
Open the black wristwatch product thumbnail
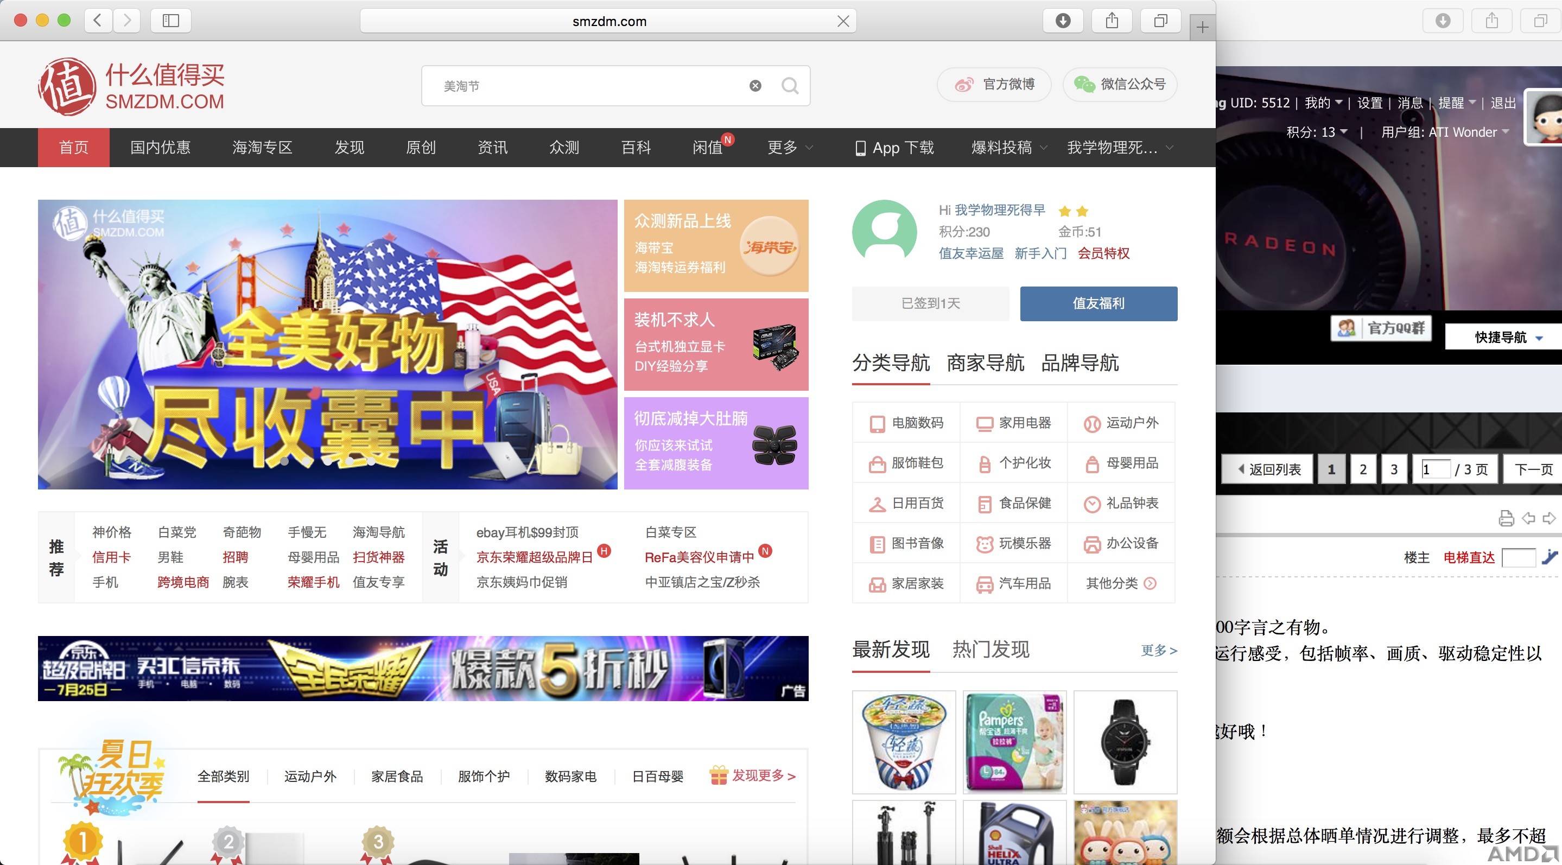tap(1125, 742)
